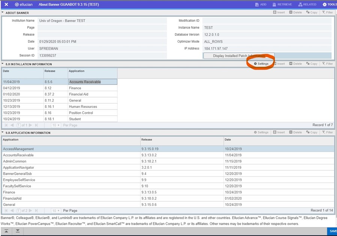This screenshot has height=236, width=337.
Task: Click Copy in the 8.X Installation section
Action: tap(312, 63)
